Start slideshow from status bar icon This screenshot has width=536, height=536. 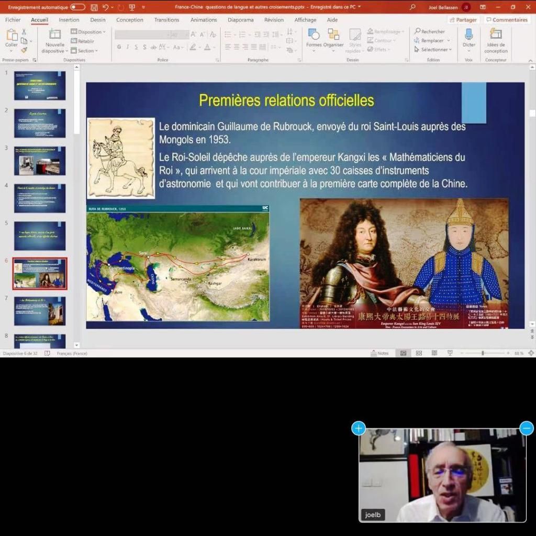point(450,353)
